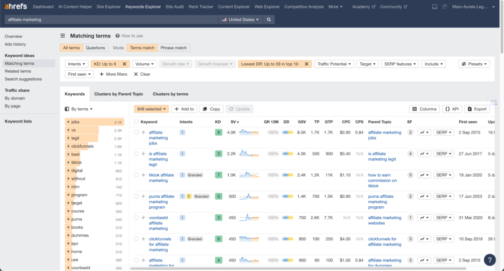Image resolution: width=504 pixels, height=271 pixels.
Task: Open the Rank Tracker menu
Action: point(201,7)
